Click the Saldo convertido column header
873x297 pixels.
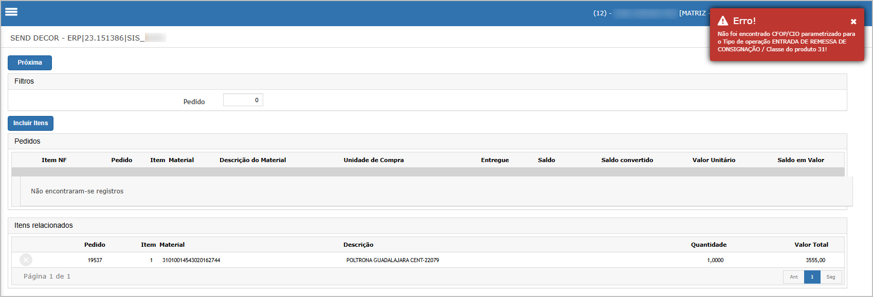coord(627,160)
